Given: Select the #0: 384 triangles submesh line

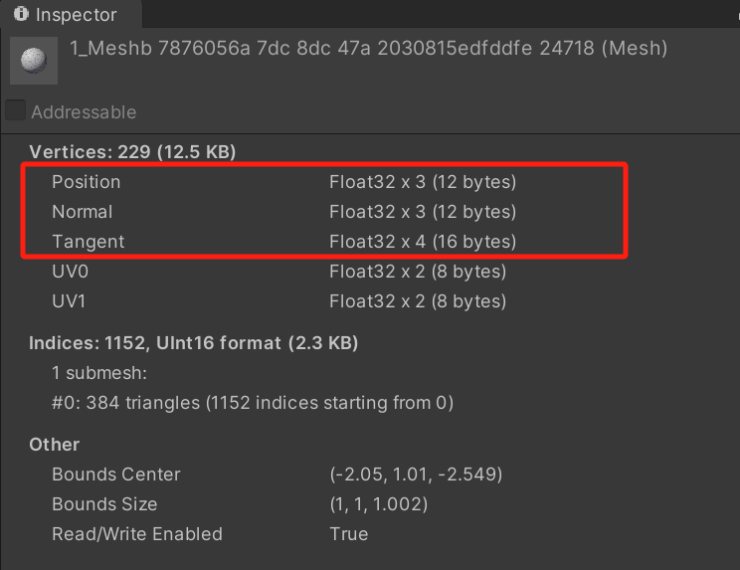Looking at the screenshot, I should [x=253, y=403].
